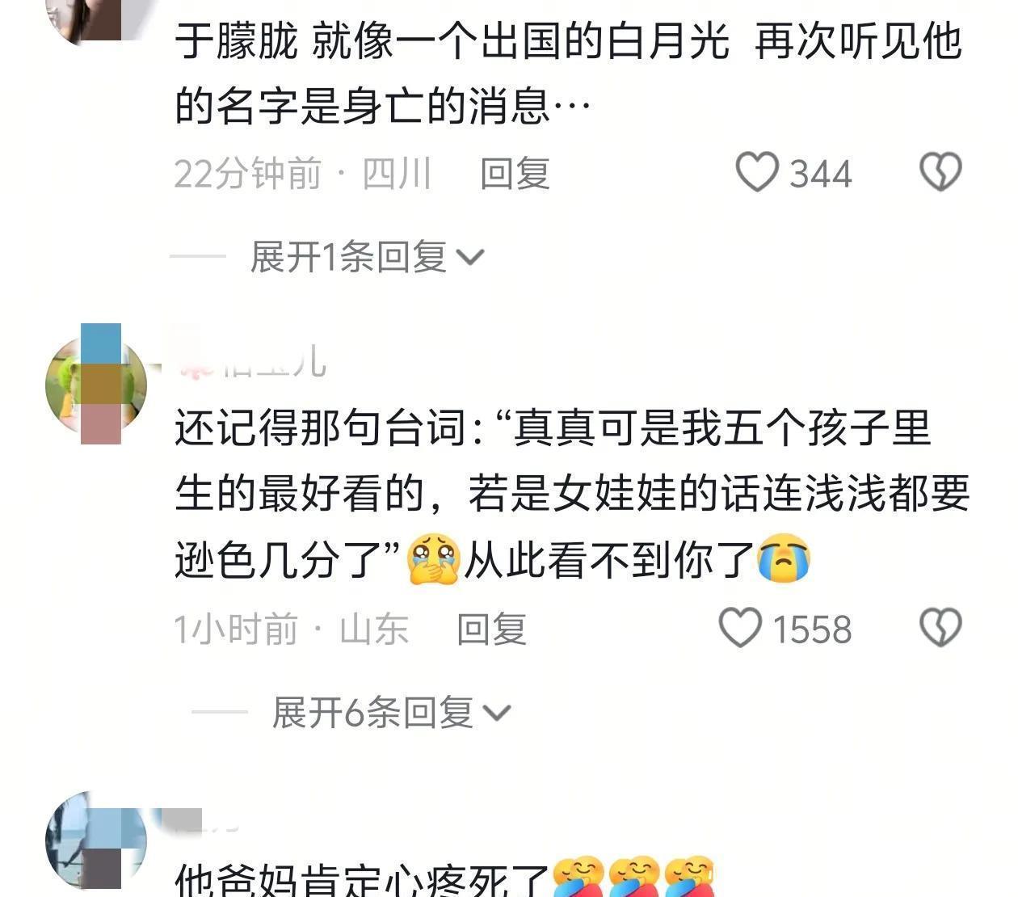This screenshot has height=897, width=1018.
Task: Click the chevron beside 展开6条回复
Action: 496,714
